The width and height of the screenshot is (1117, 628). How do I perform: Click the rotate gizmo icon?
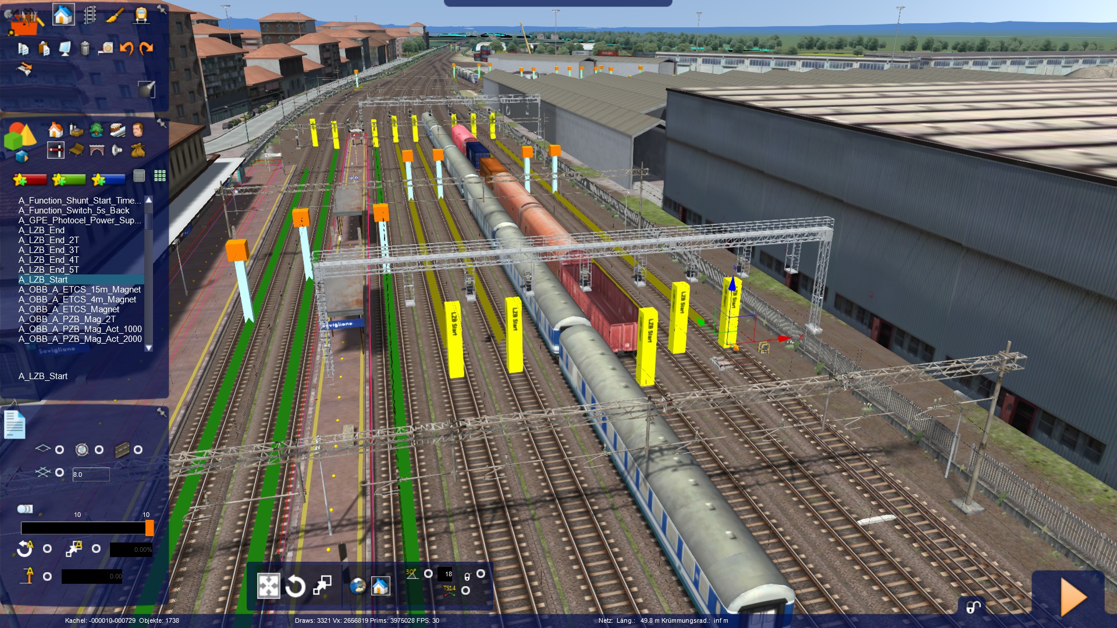tap(295, 586)
